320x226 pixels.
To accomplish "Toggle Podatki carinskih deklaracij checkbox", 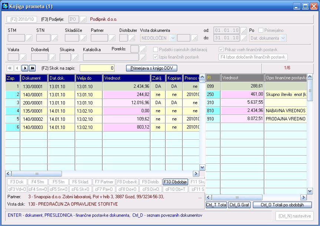I will pos(156,50).
